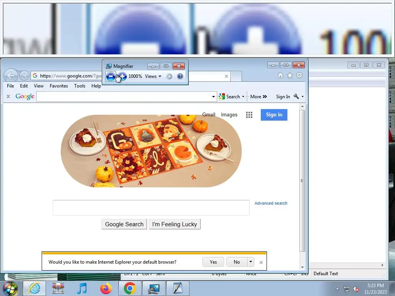The image size is (395, 296).
Task: Open the iTunes music note taskbar icon
Action: (x=82, y=288)
